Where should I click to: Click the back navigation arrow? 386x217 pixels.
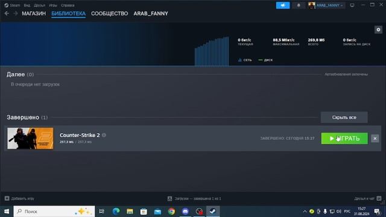[7, 13]
